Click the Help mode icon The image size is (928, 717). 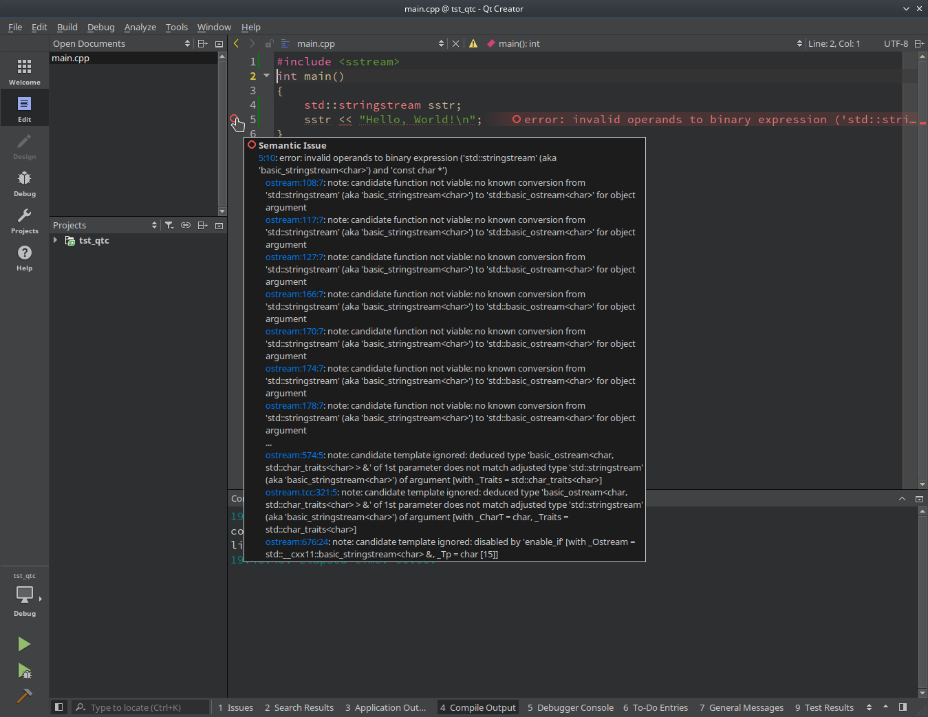pyautogui.click(x=24, y=257)
